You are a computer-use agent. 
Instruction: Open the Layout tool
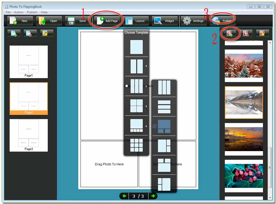pos(136,21)
